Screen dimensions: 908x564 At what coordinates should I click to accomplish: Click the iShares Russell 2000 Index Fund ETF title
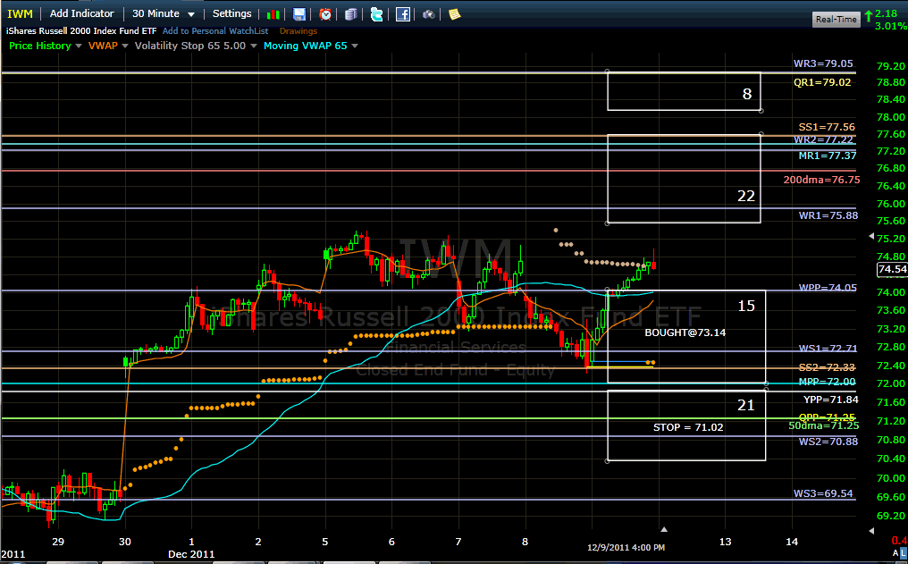[x=81, y=30]
